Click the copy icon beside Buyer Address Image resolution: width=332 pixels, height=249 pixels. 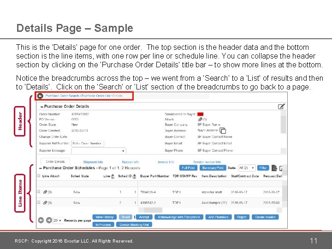click(223, 130)
